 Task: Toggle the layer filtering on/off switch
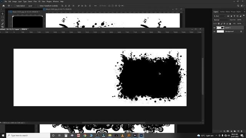point(244,15)
